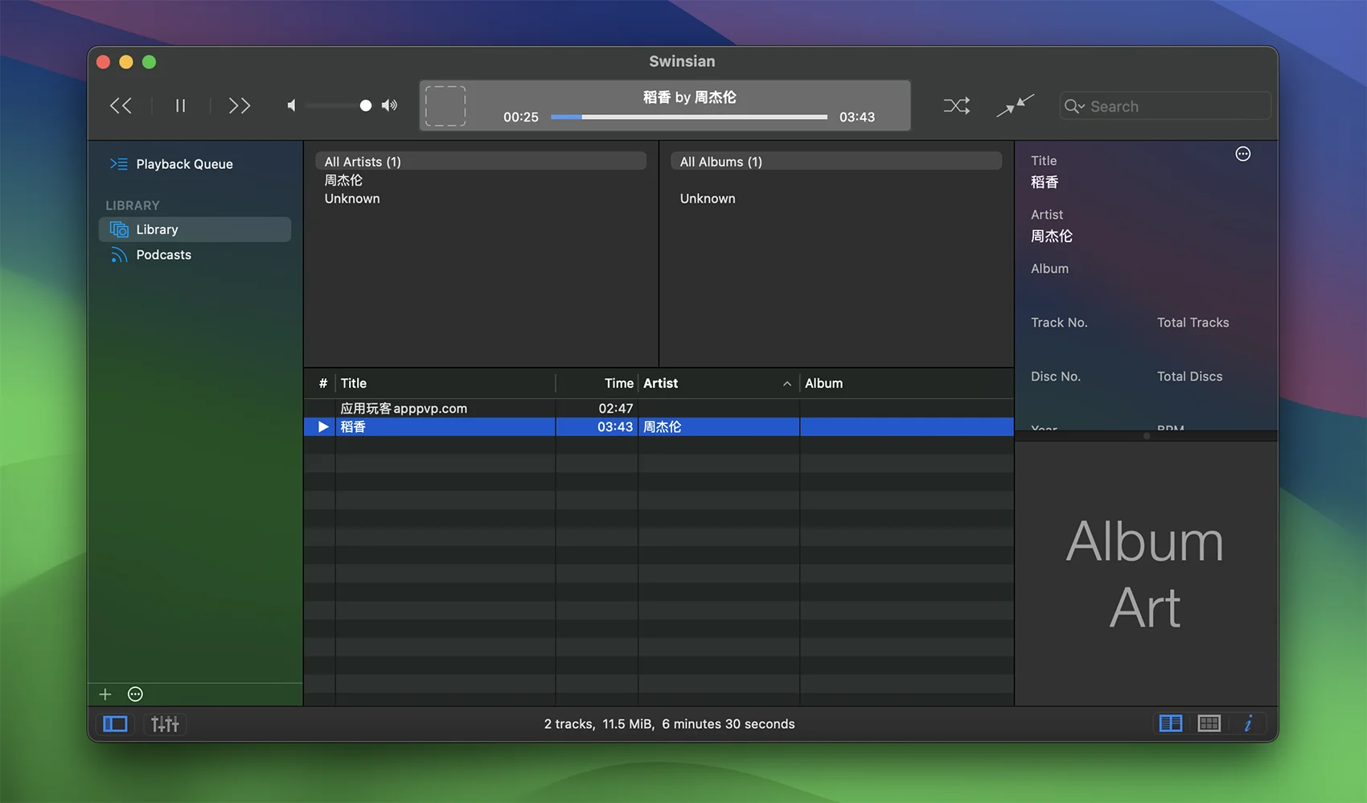
Task: Open the equalizer controls
Action: click(x=165, y=724)
